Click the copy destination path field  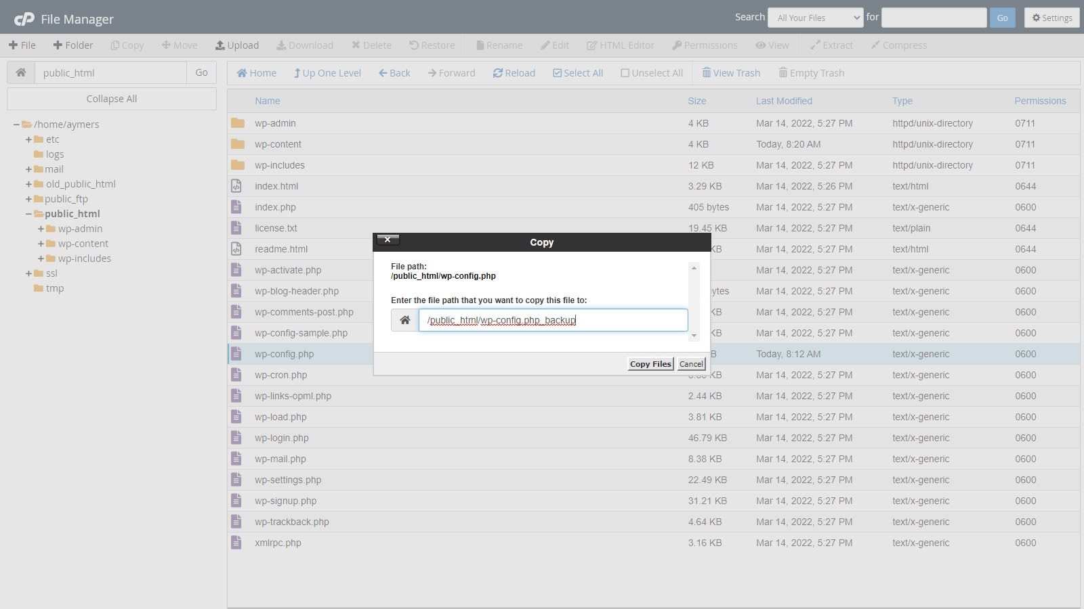coord(553,320)
